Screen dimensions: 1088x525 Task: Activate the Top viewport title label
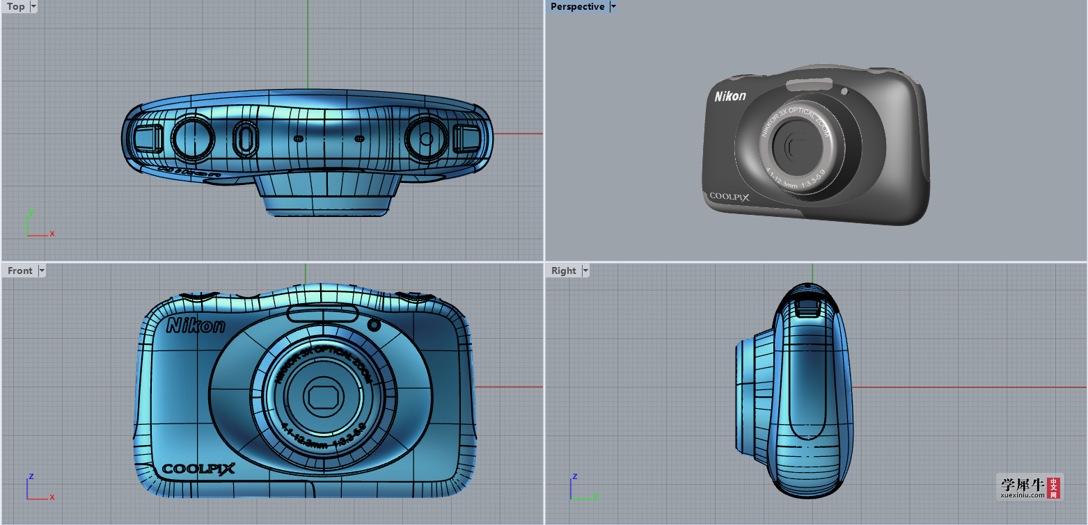click(15, 6)
